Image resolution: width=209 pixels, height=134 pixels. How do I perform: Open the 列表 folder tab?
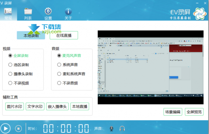[x=28, y=14]
